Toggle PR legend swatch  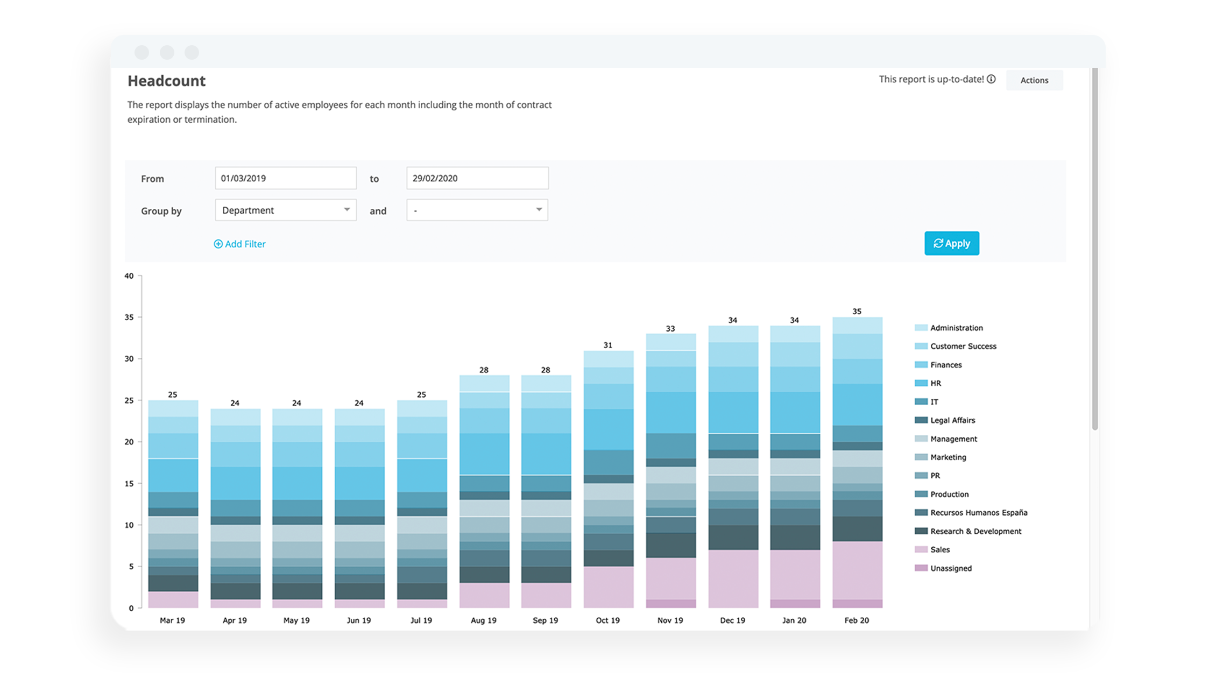click(x=921, y=476)
